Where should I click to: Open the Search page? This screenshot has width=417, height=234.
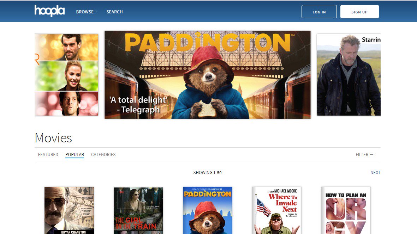coord(114,12)
